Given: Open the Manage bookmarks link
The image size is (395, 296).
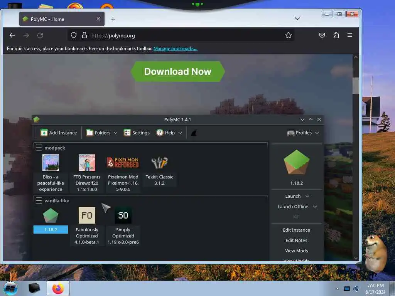Looking at the screenshot, I should pos(176,49).
